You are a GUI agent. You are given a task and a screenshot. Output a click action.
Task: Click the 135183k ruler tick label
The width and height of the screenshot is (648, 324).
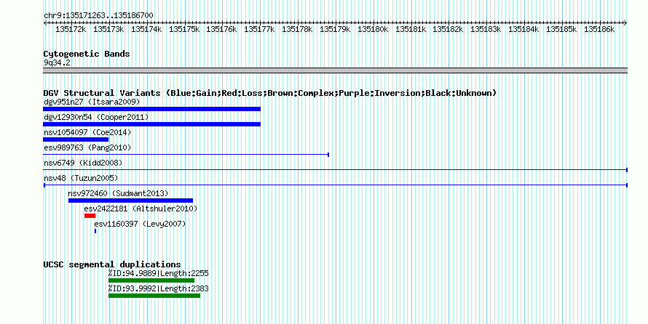click(x=486, y=29)
